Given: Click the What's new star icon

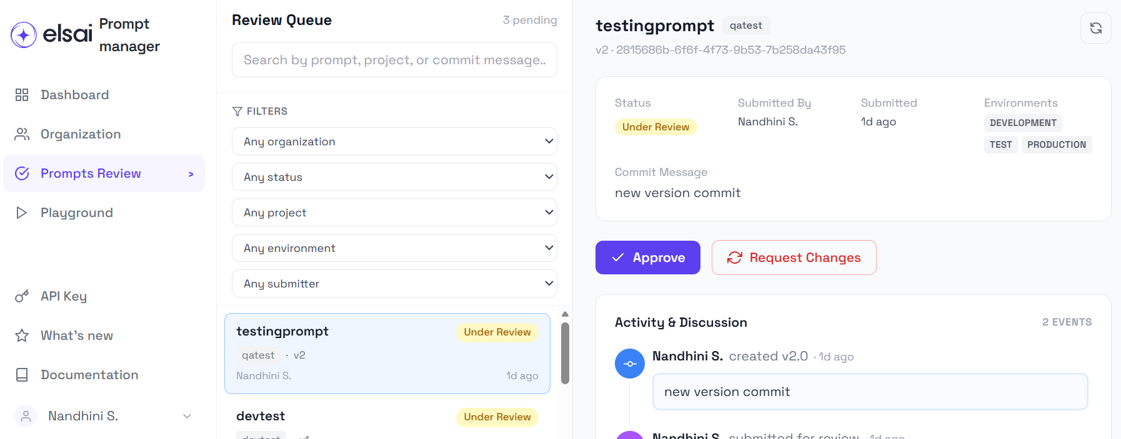Looking at the screenshot, I should (x=22, y=335).
